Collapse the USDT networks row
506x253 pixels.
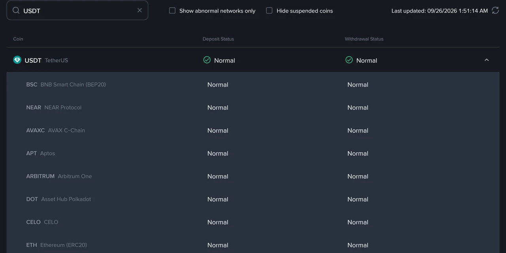click(x=487, y=60)
